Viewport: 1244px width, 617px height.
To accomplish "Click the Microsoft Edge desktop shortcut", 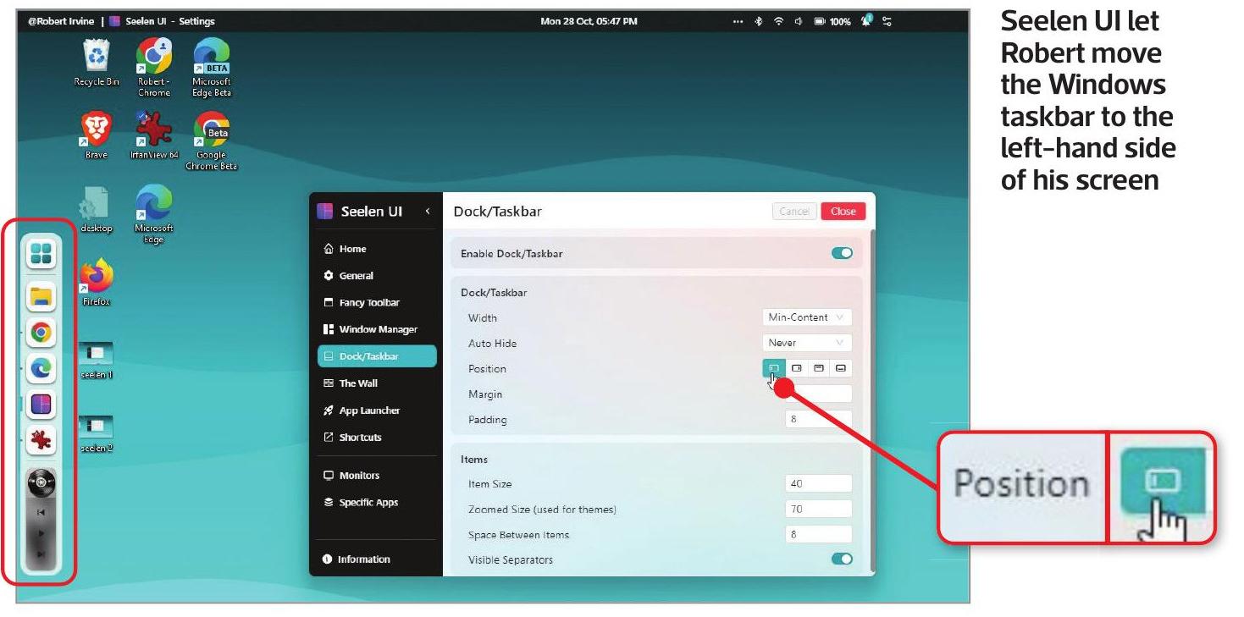I will [154, 214].
